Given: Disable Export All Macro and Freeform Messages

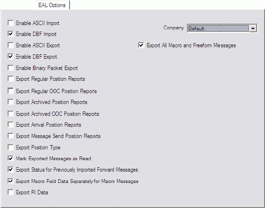Looking at the screenshot, I should [x=141, y=45].
